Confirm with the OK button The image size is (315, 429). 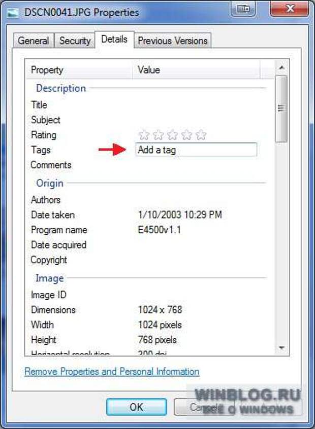click(x=136, y=407)
